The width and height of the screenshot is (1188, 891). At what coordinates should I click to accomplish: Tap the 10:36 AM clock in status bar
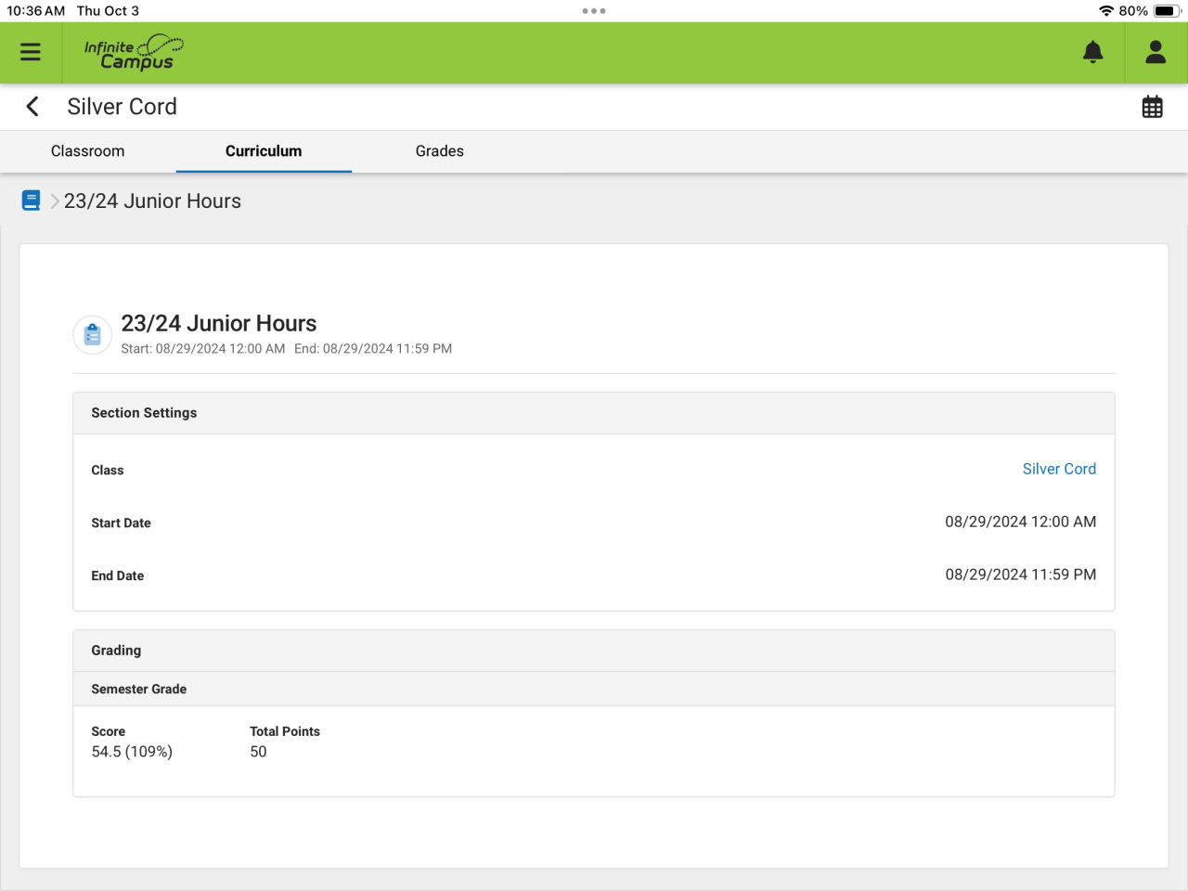tap(36, 11)
